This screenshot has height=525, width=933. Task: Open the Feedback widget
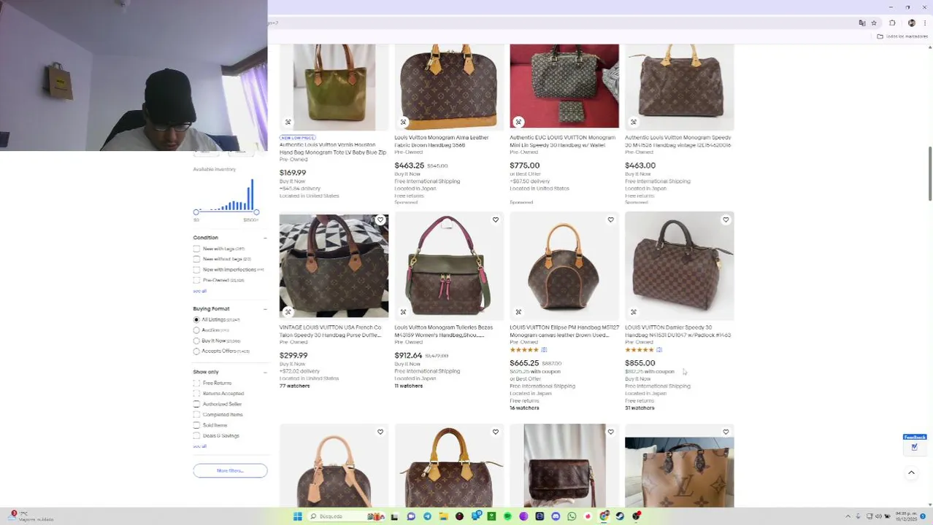pos(915,443)
